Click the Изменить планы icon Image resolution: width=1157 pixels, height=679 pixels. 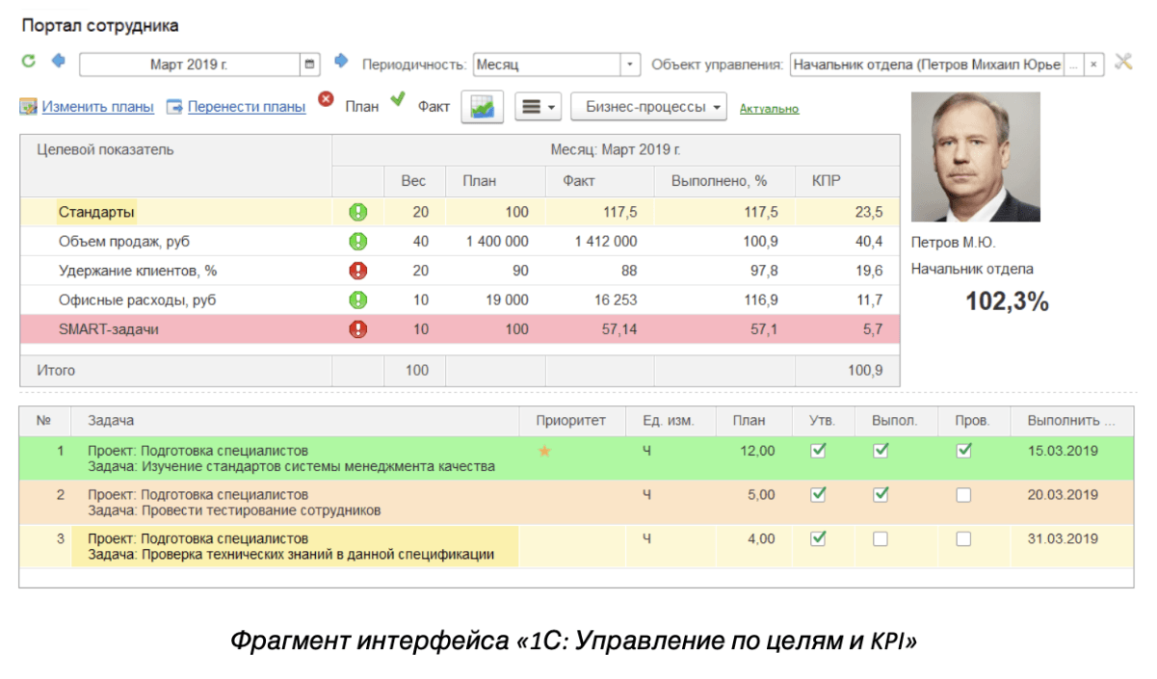coord(28,107)
